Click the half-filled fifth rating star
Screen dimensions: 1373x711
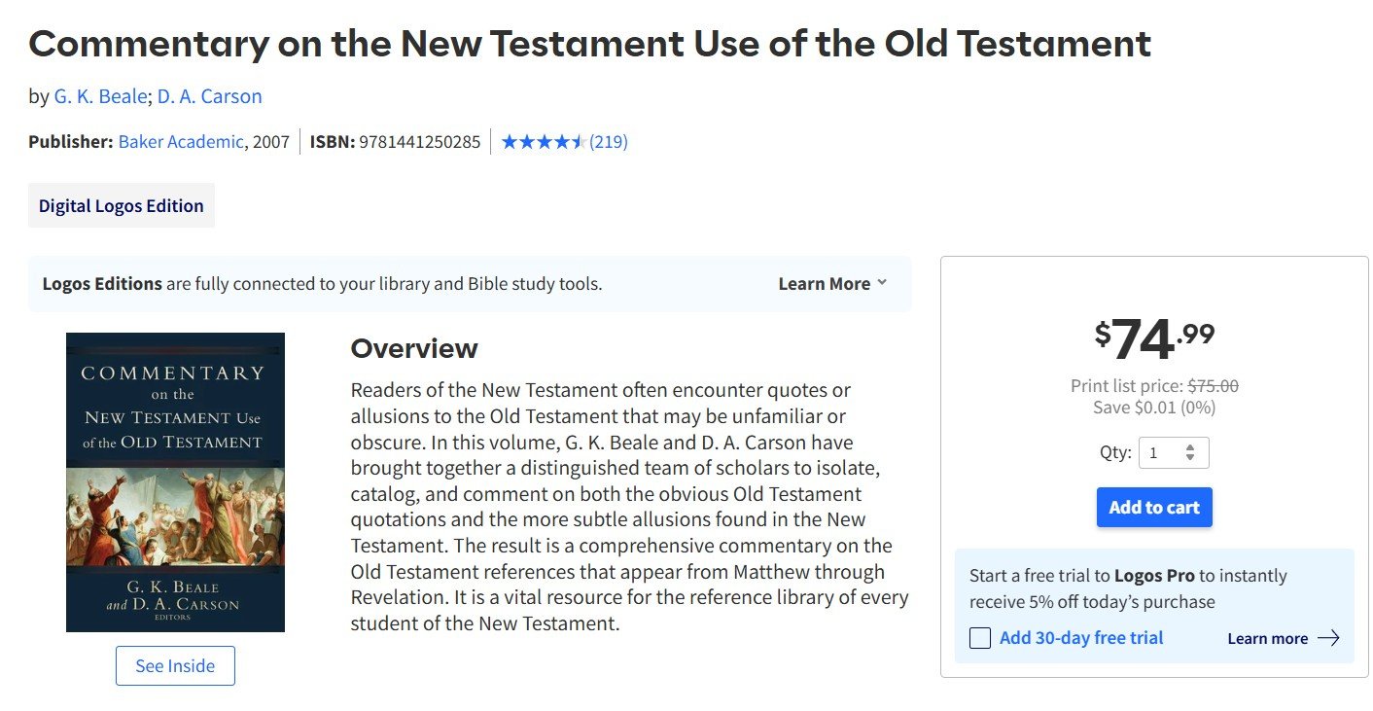[578, 142]
